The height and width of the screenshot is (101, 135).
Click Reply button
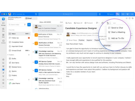click(69, 23)
